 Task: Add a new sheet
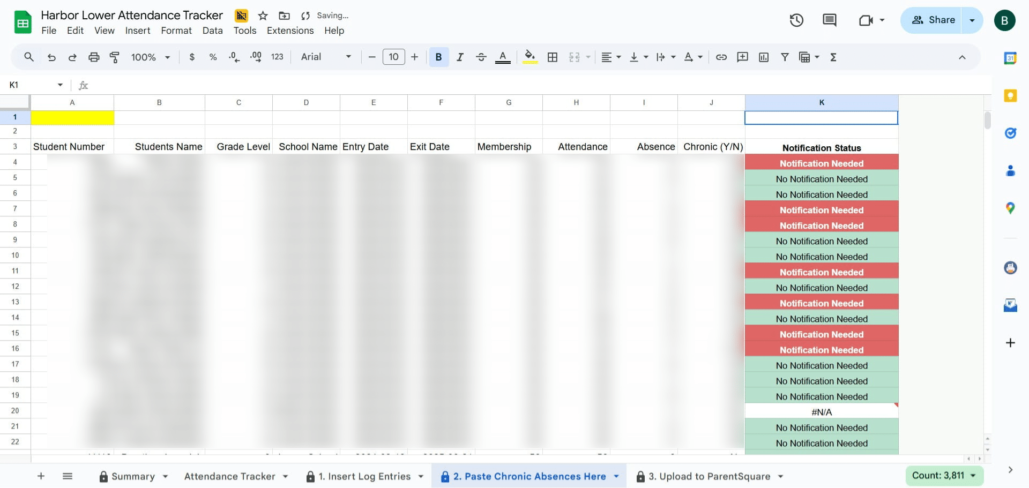tap(41, 476)
